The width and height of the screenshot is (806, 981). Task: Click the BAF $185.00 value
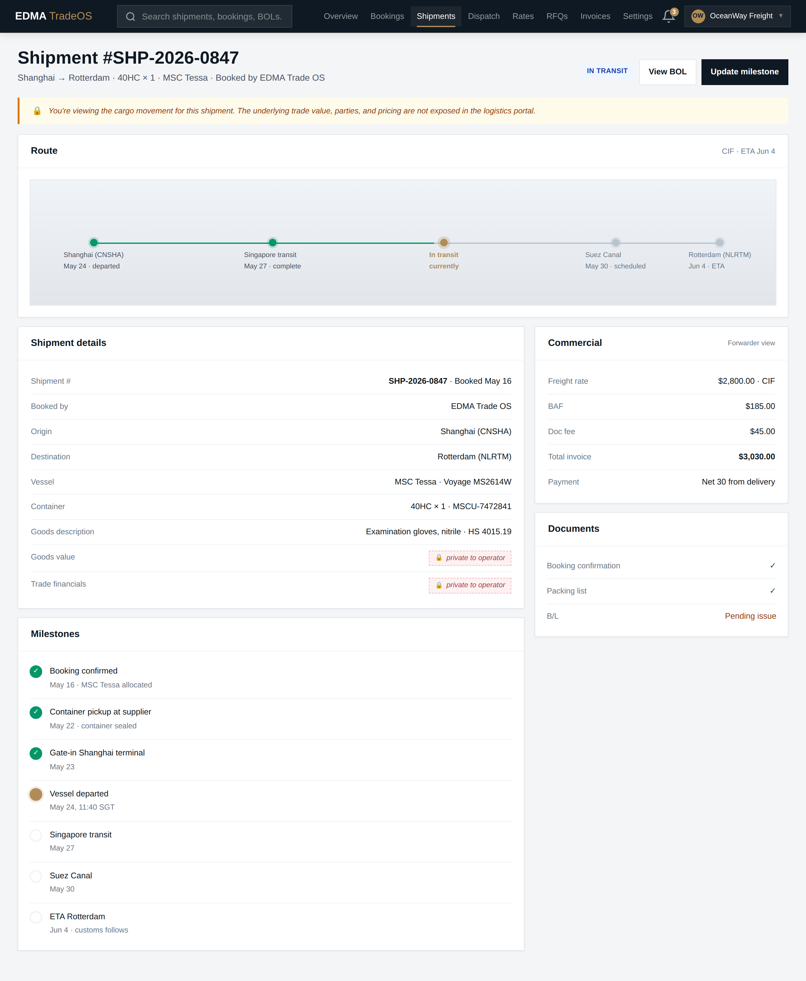pyautogui.click(x=760, y=406)
